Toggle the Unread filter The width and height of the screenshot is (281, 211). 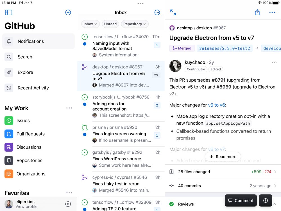pyautogui.click(x=110, y=24)
